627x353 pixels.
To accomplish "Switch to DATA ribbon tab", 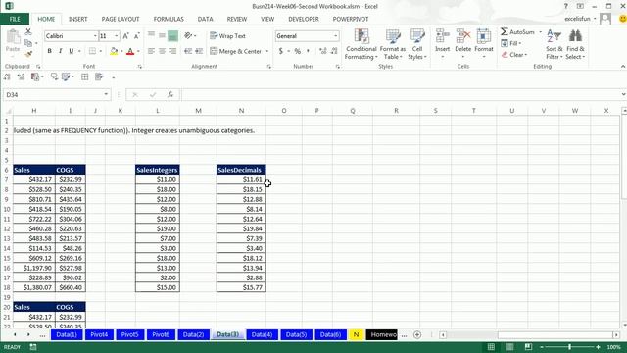I will point(205,19).
